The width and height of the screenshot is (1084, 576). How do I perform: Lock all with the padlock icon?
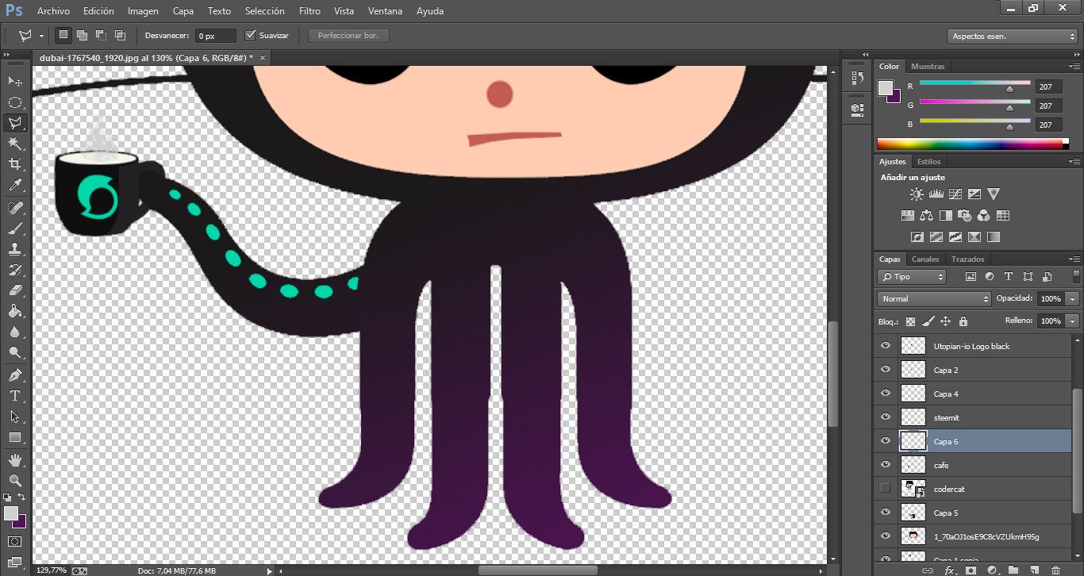(963, 321)
